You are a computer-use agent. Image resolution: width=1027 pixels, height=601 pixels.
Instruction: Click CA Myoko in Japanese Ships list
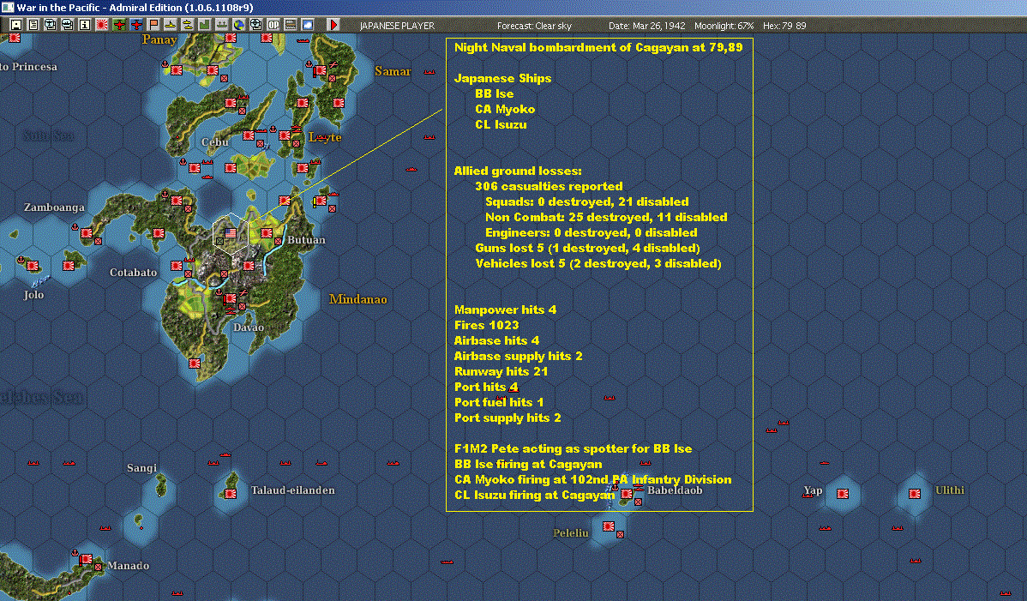point(505,110)
